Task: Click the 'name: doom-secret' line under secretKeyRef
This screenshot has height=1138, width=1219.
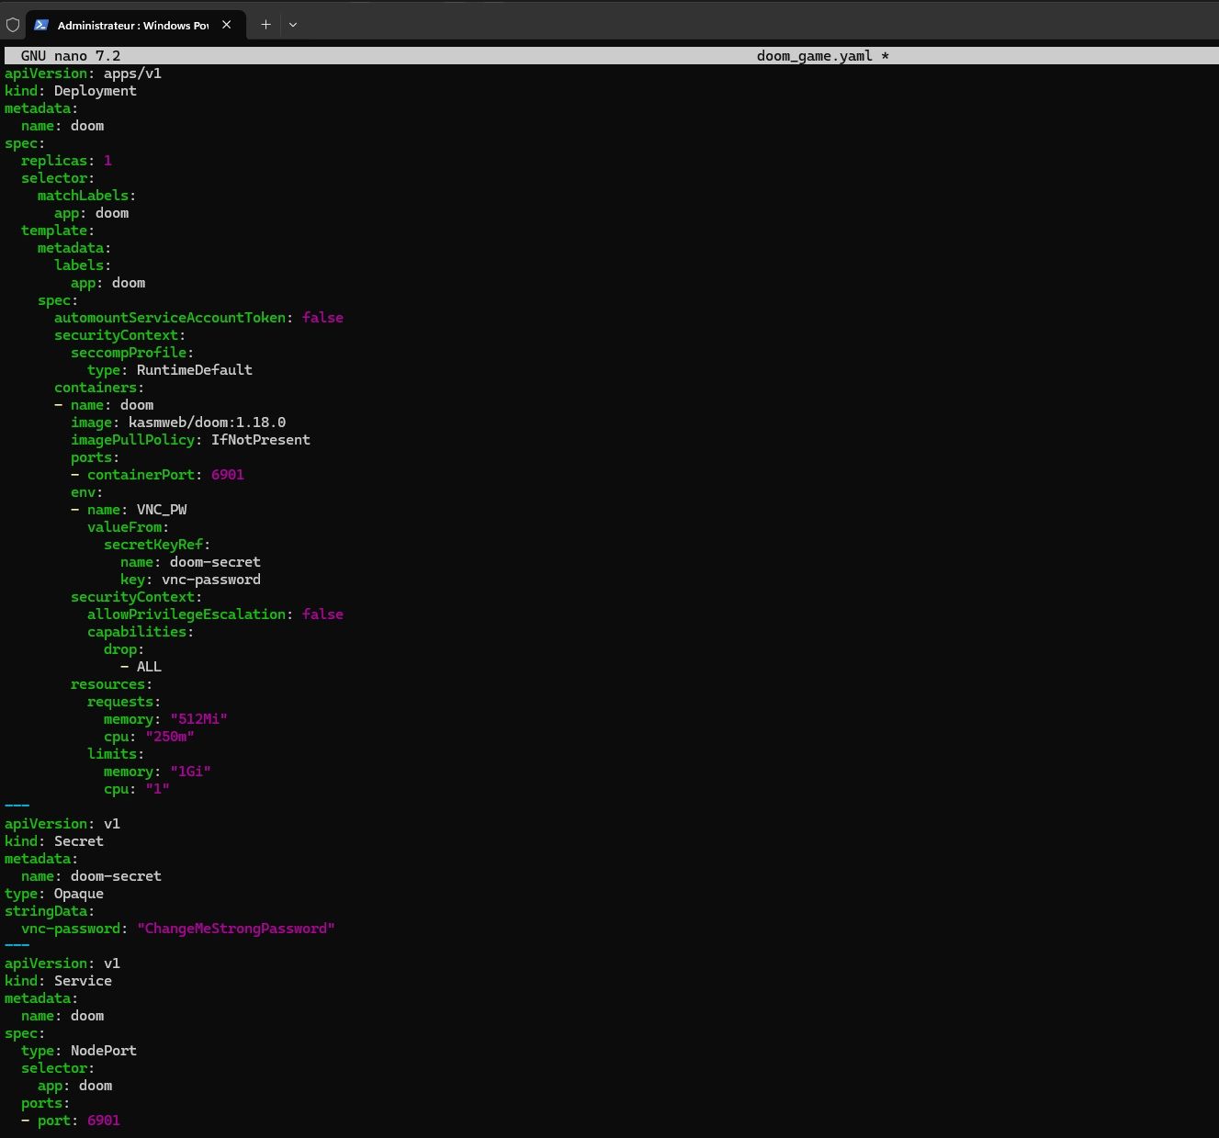Action: 190,562
